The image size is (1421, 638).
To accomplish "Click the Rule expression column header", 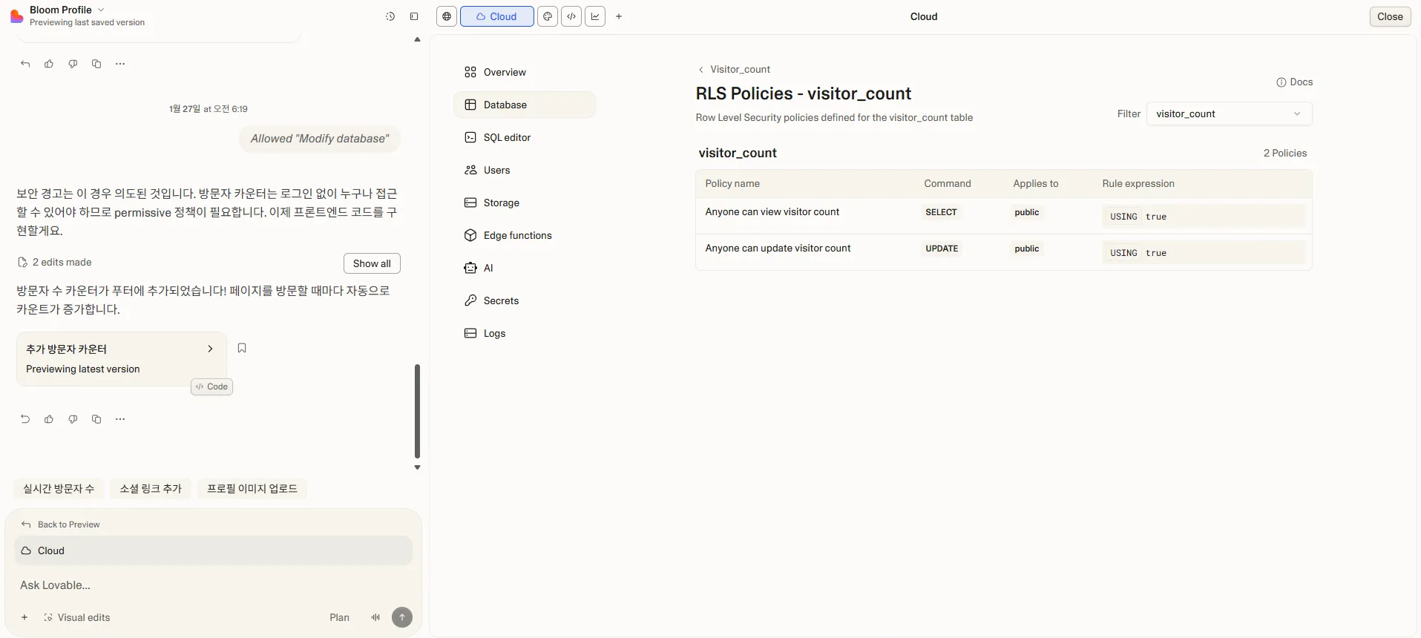I will [x=1138, y=183].
